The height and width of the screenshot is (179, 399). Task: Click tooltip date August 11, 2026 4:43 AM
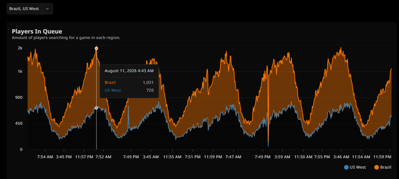coord(129,70)
